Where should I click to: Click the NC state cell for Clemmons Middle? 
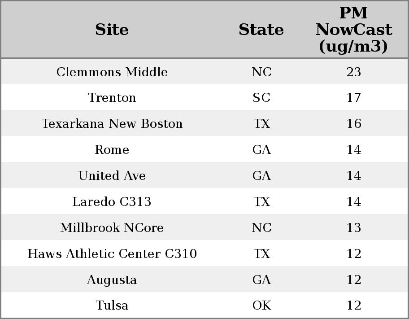pos(261,72)
